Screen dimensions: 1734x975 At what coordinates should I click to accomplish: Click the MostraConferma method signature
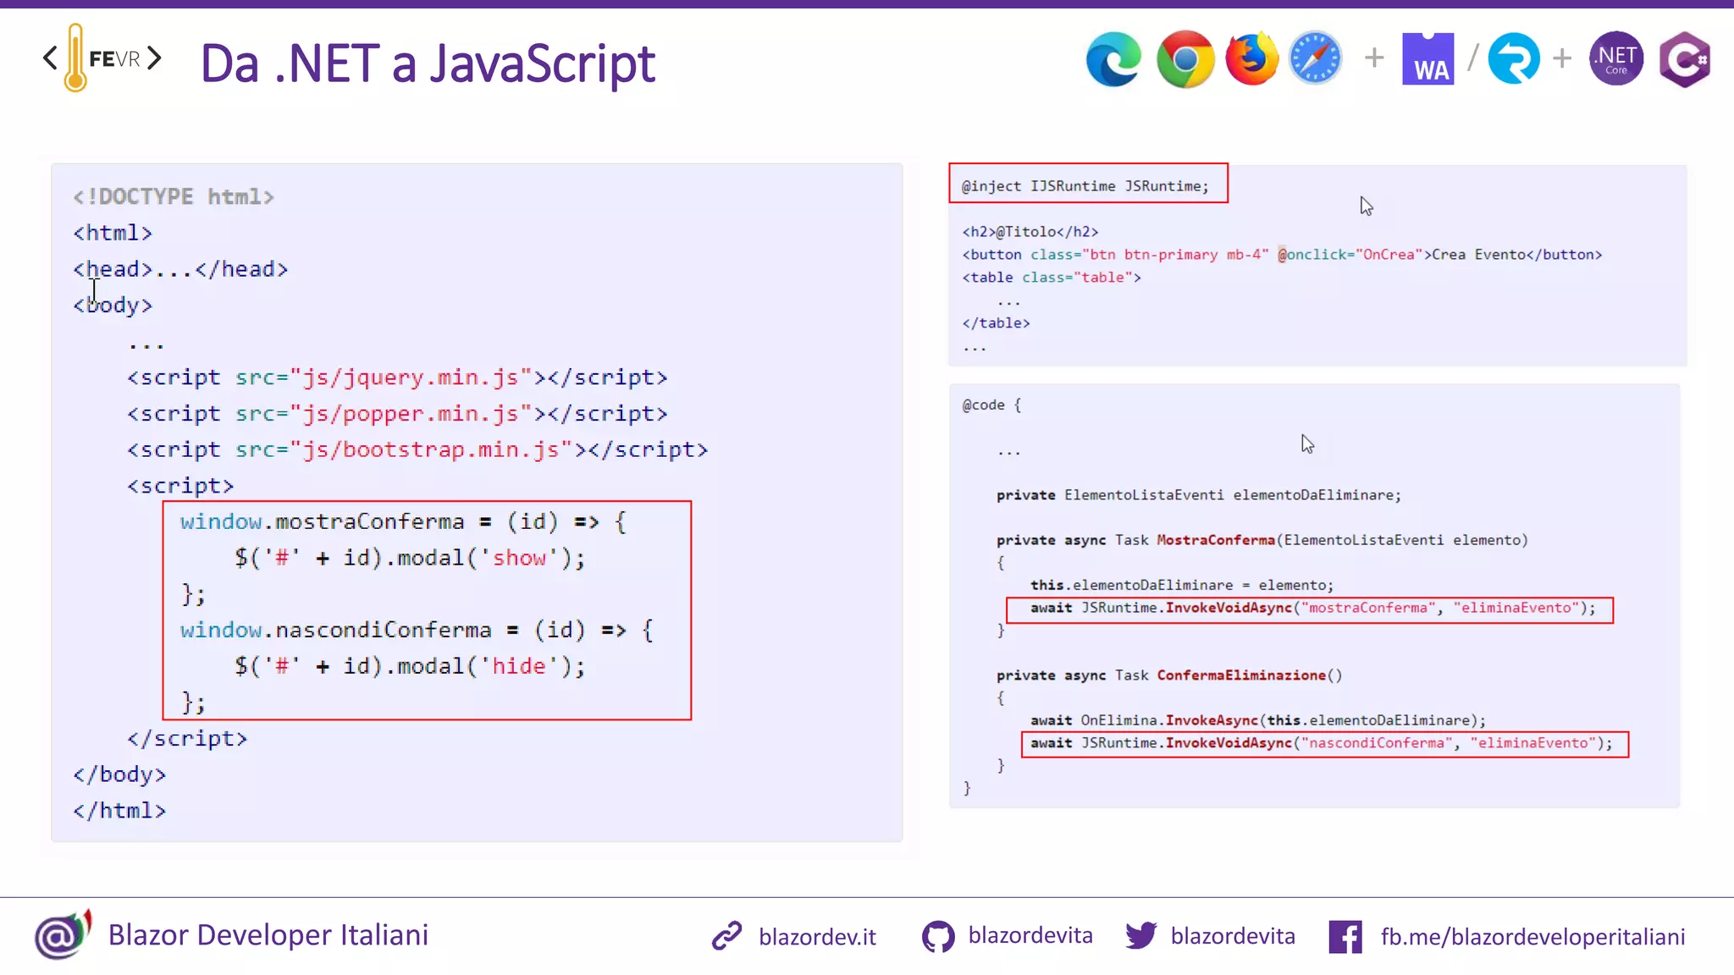[x=1262, y=540]
